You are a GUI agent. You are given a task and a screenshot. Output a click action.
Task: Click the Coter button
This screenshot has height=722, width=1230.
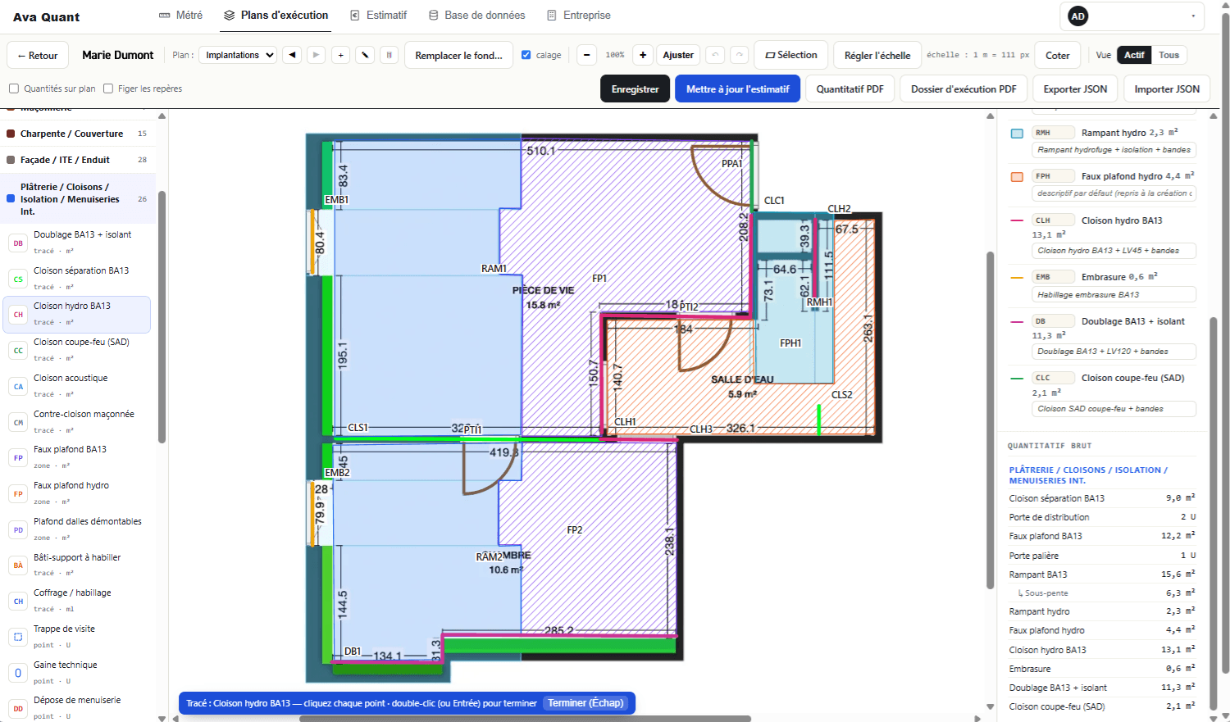click(1058, 55)
